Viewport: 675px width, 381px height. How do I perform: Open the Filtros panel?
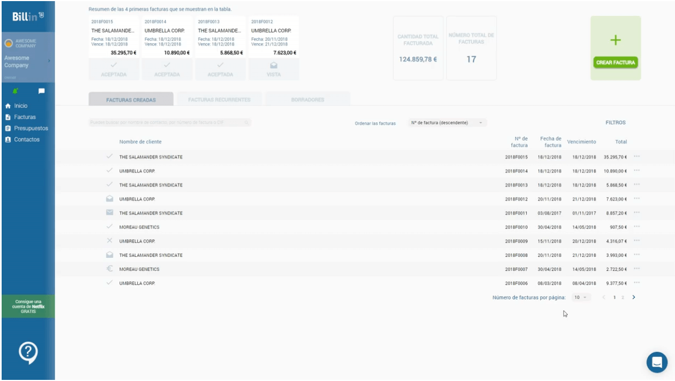pos(615,123)
